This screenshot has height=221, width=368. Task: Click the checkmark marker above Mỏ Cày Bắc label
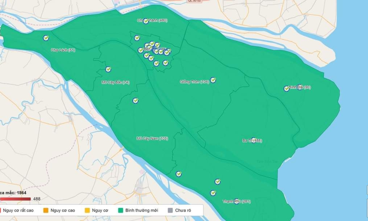pos(108,69)
